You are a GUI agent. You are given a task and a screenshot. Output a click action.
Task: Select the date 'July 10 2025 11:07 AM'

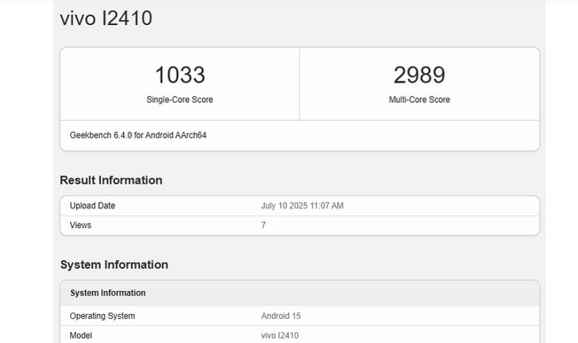[x=302, y=206]
